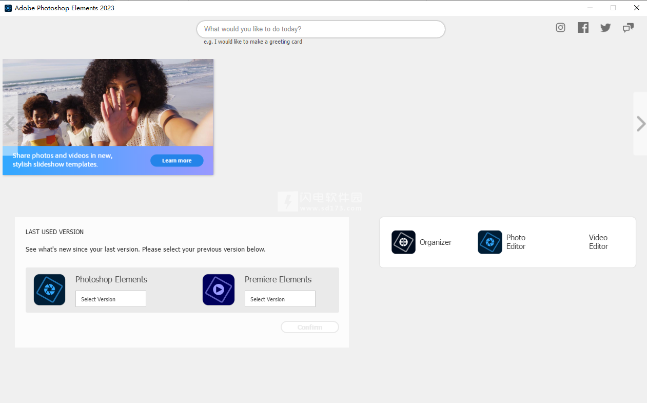Viewport: 647px width, 403px height.
Task: Open the Instagram icon link
Action: pos(560,28)
